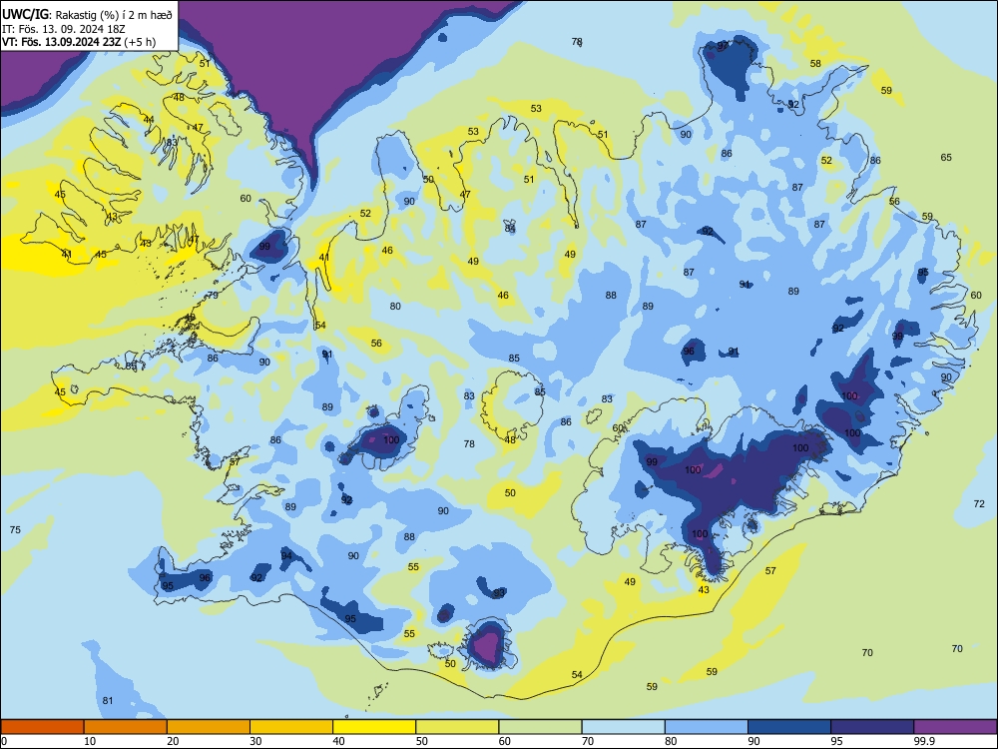This screenshot has height=749, width=998.
Task: Click the legend tick label '30'
Action: [x=256, y=741]
